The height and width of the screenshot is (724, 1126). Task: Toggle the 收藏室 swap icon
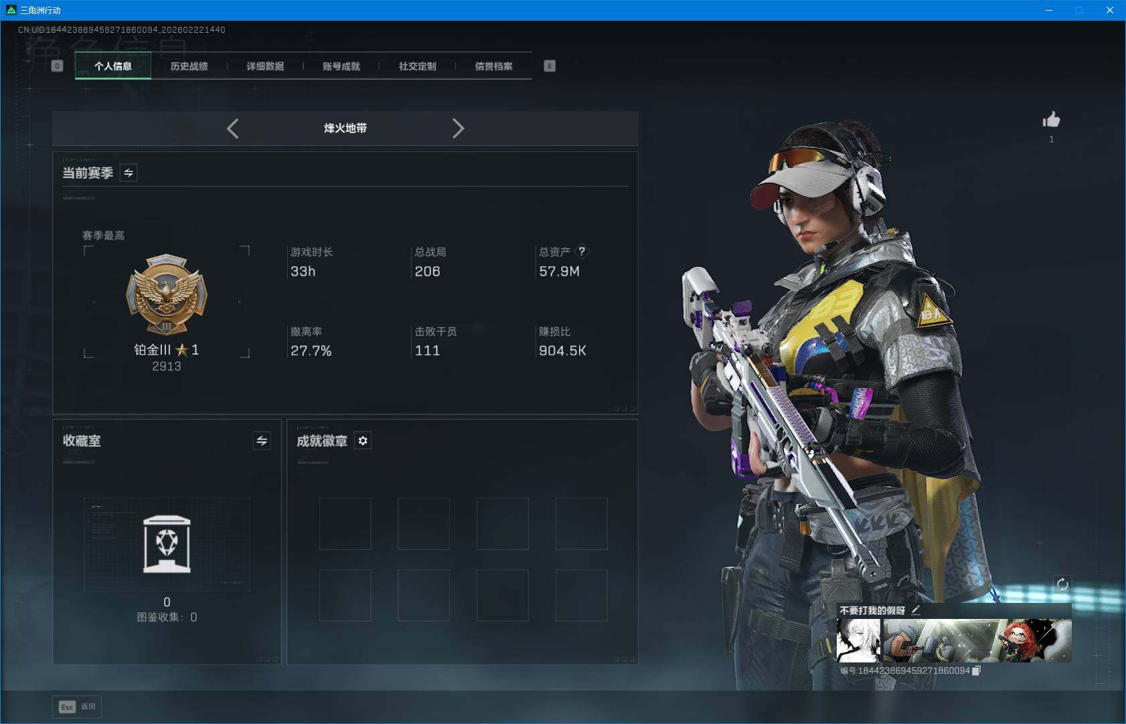[262, 440]
